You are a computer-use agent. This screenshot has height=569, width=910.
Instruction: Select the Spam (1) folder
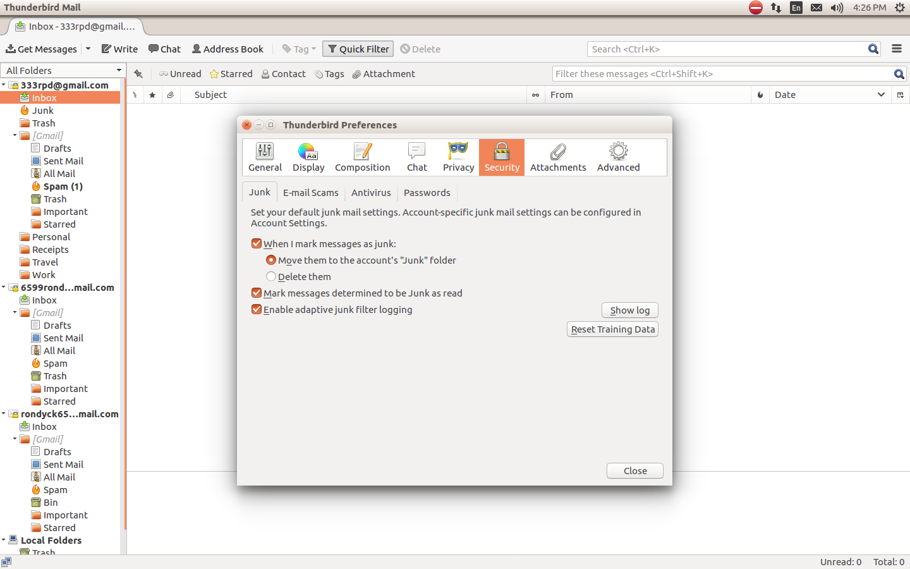[x=63, y=187]
